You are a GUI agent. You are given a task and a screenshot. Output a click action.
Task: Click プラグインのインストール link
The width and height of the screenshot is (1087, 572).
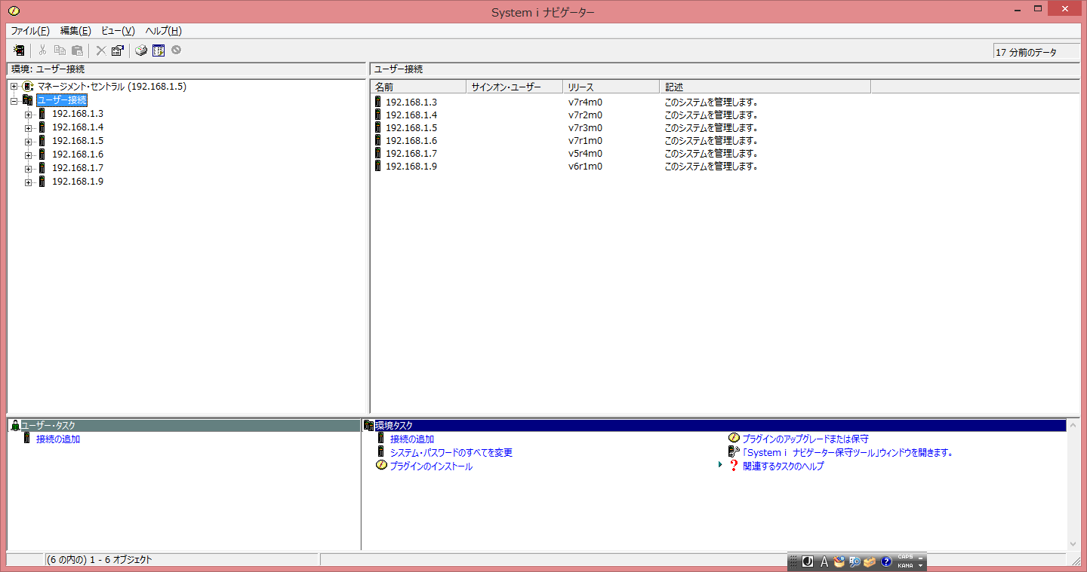[430, 466]
